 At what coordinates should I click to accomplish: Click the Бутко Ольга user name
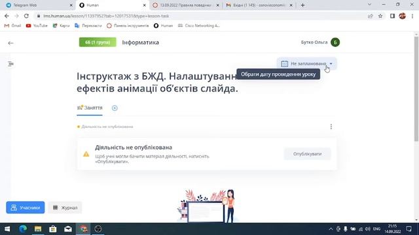(314, 42)
